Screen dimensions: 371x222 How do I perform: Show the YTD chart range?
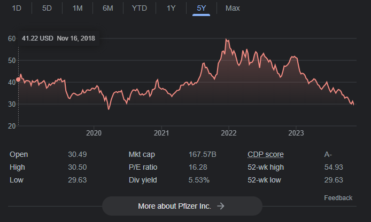[x=140, y=8]
